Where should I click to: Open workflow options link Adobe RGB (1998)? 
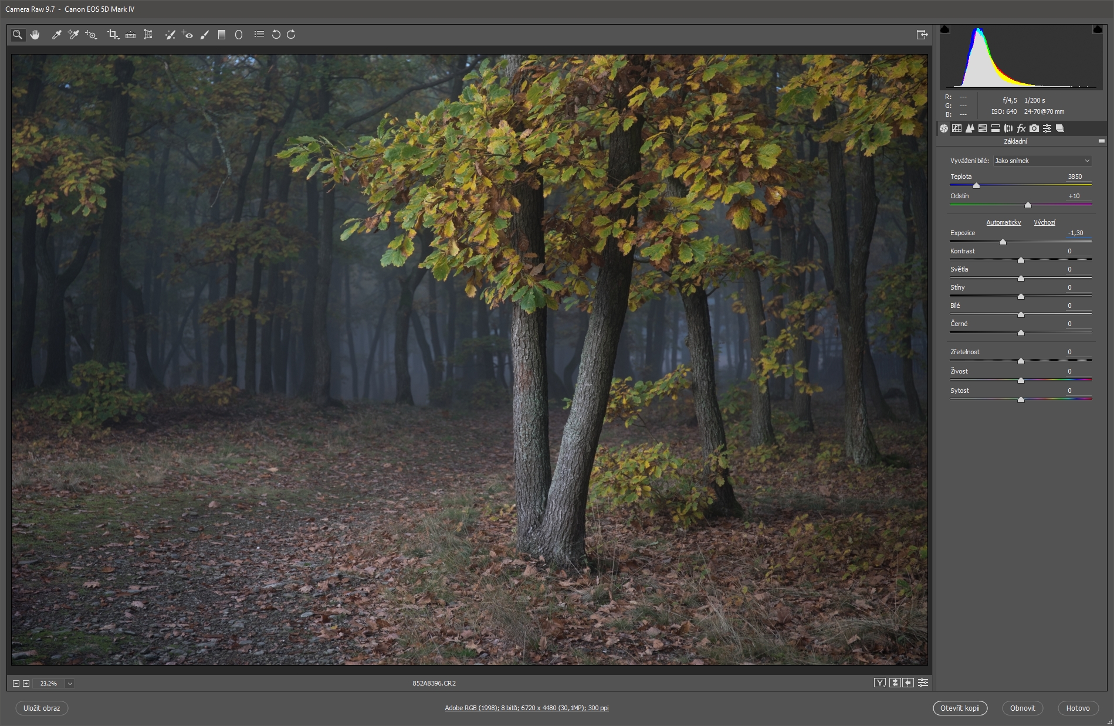tap(526, 708)
